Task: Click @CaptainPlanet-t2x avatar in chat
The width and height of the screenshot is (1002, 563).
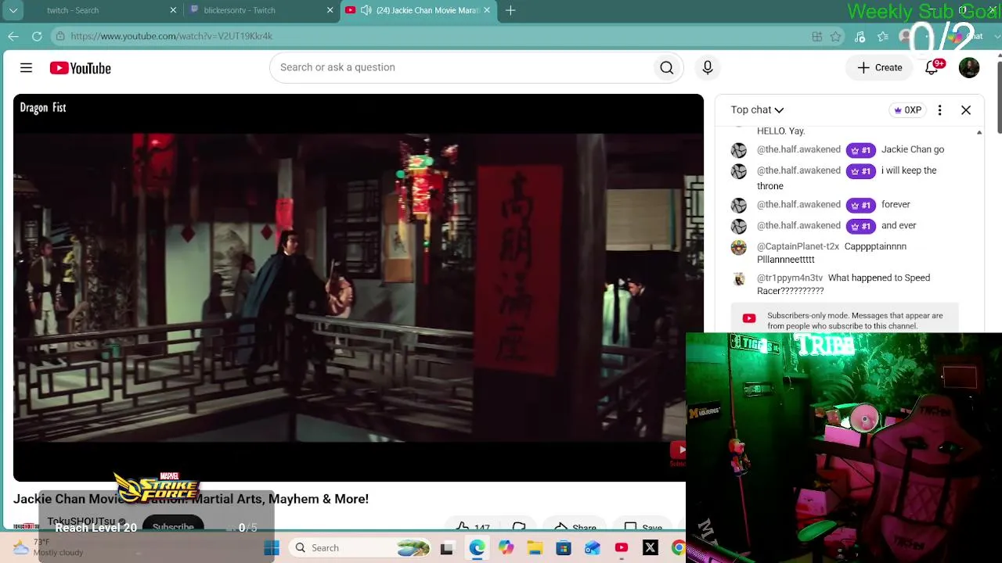Action: coord(739,247)
